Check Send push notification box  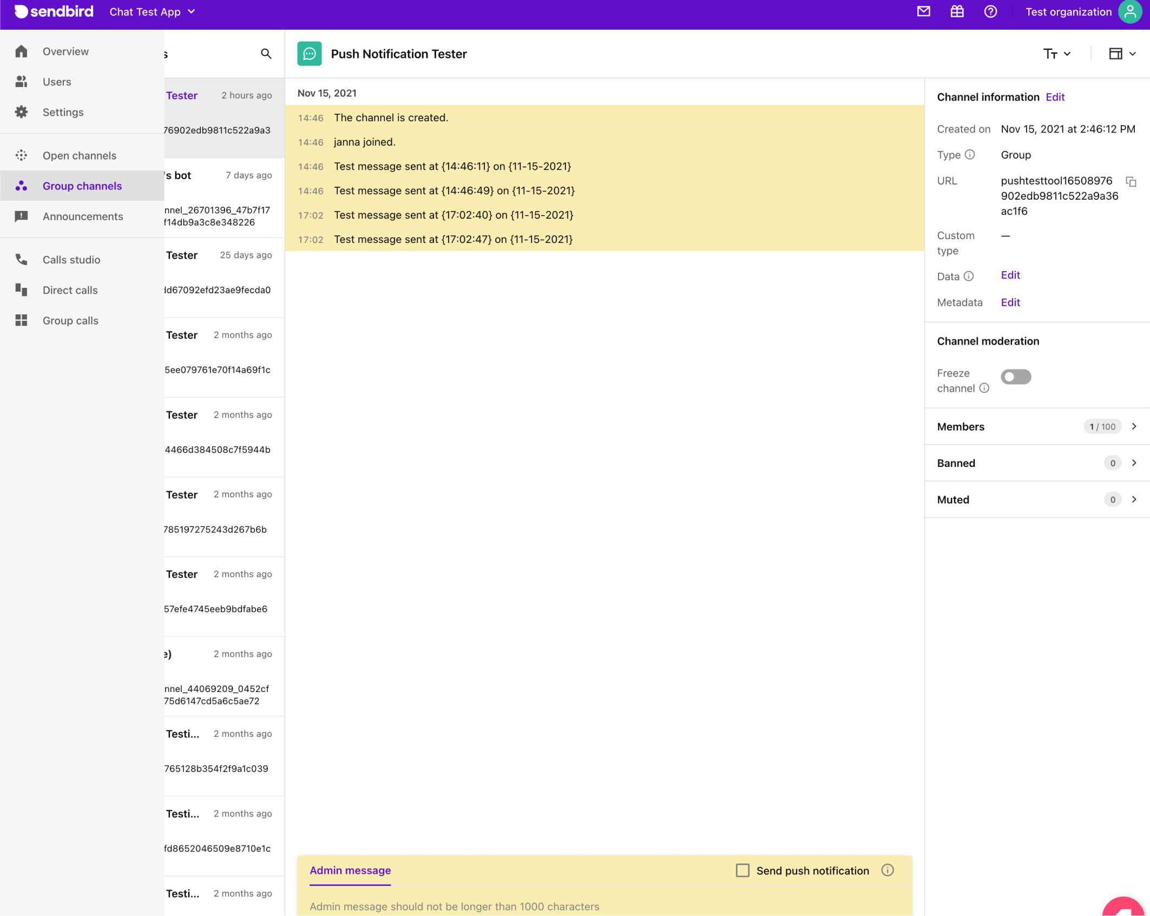point(742,870)
